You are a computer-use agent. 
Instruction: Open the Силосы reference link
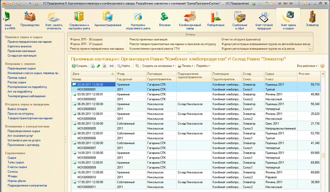point(13,172)
